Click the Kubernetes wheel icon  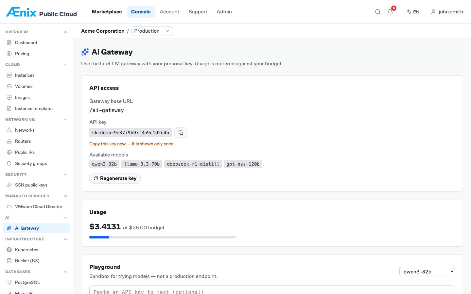(x=9, y=250)
